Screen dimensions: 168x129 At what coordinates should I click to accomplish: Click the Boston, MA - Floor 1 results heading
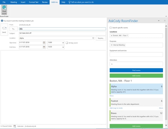point(121,81)
